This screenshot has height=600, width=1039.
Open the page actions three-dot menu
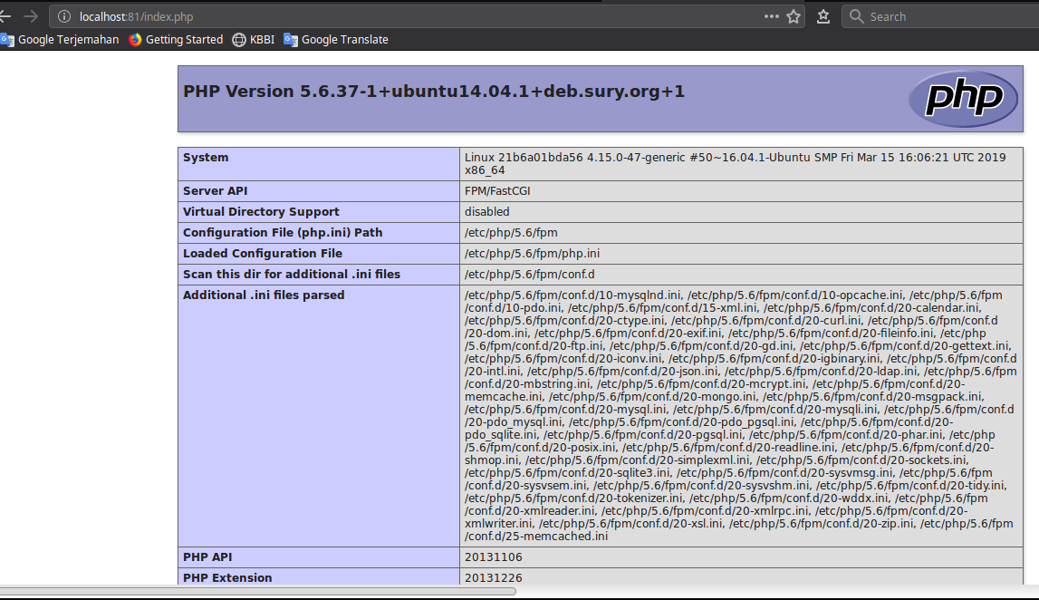pyautogui.click(x=771, y=16)
